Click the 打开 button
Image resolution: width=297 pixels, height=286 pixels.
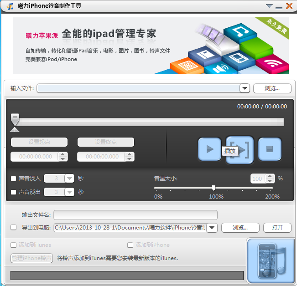click(277, 228)
